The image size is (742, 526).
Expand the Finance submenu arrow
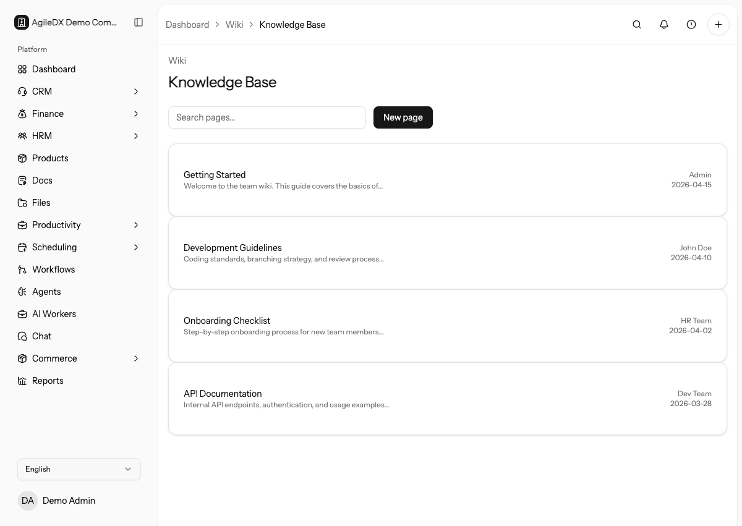136,114
